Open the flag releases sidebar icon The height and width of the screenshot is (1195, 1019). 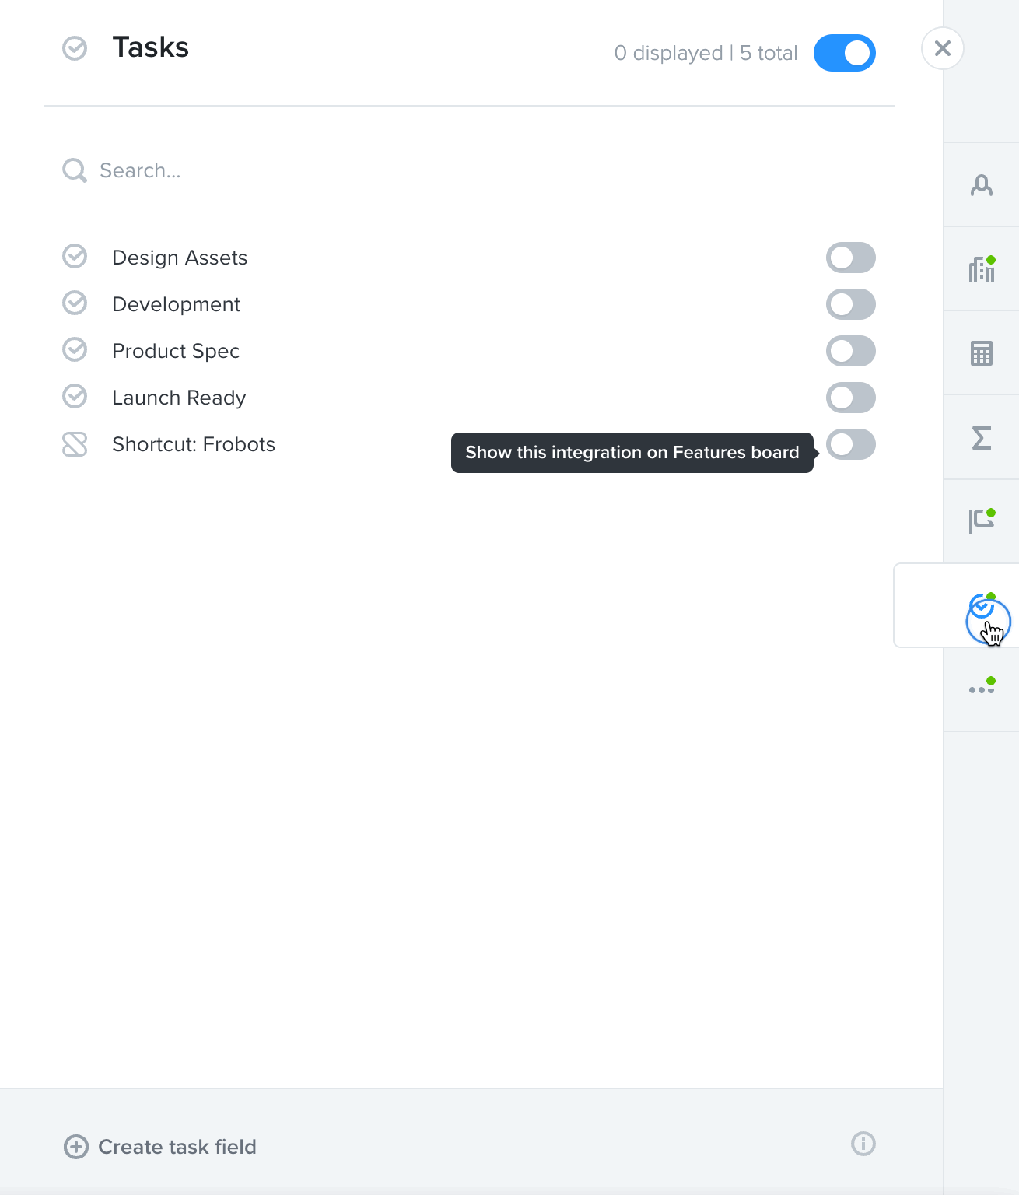pyautogui.click(x=982, y=520)
